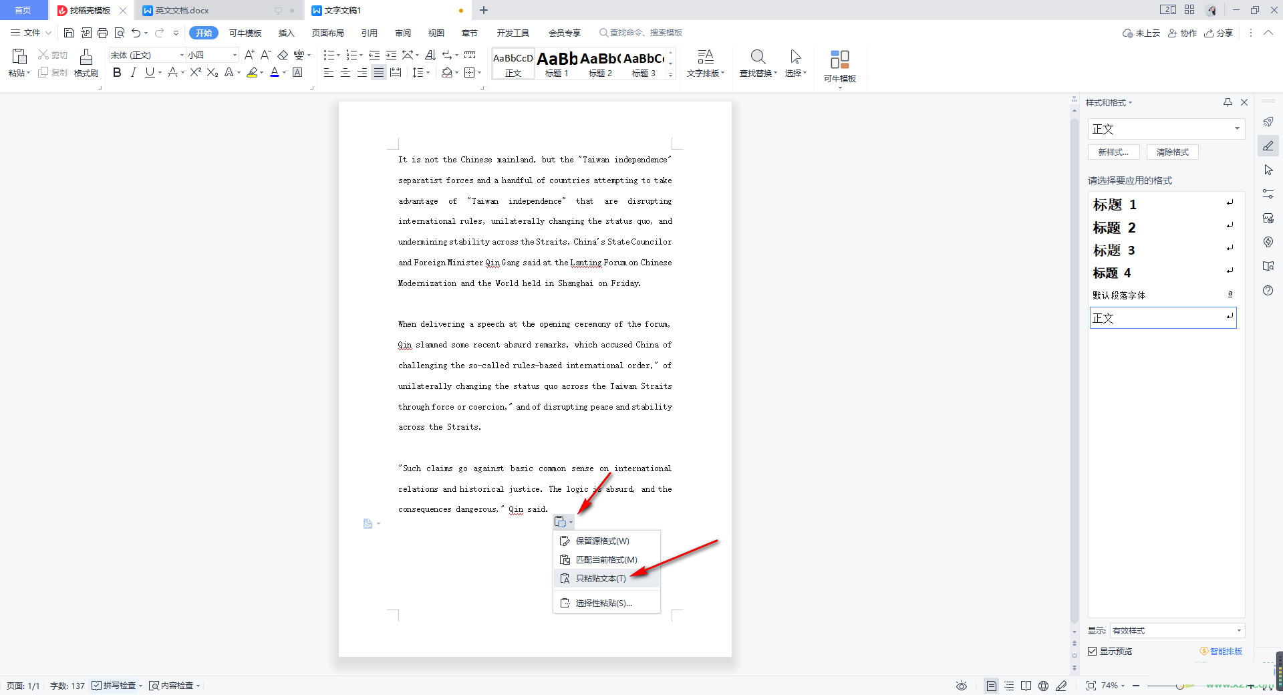This screenshot has height=695, width=1283.
Task: Open the Find and Replace tool
Action: (758, 63)
